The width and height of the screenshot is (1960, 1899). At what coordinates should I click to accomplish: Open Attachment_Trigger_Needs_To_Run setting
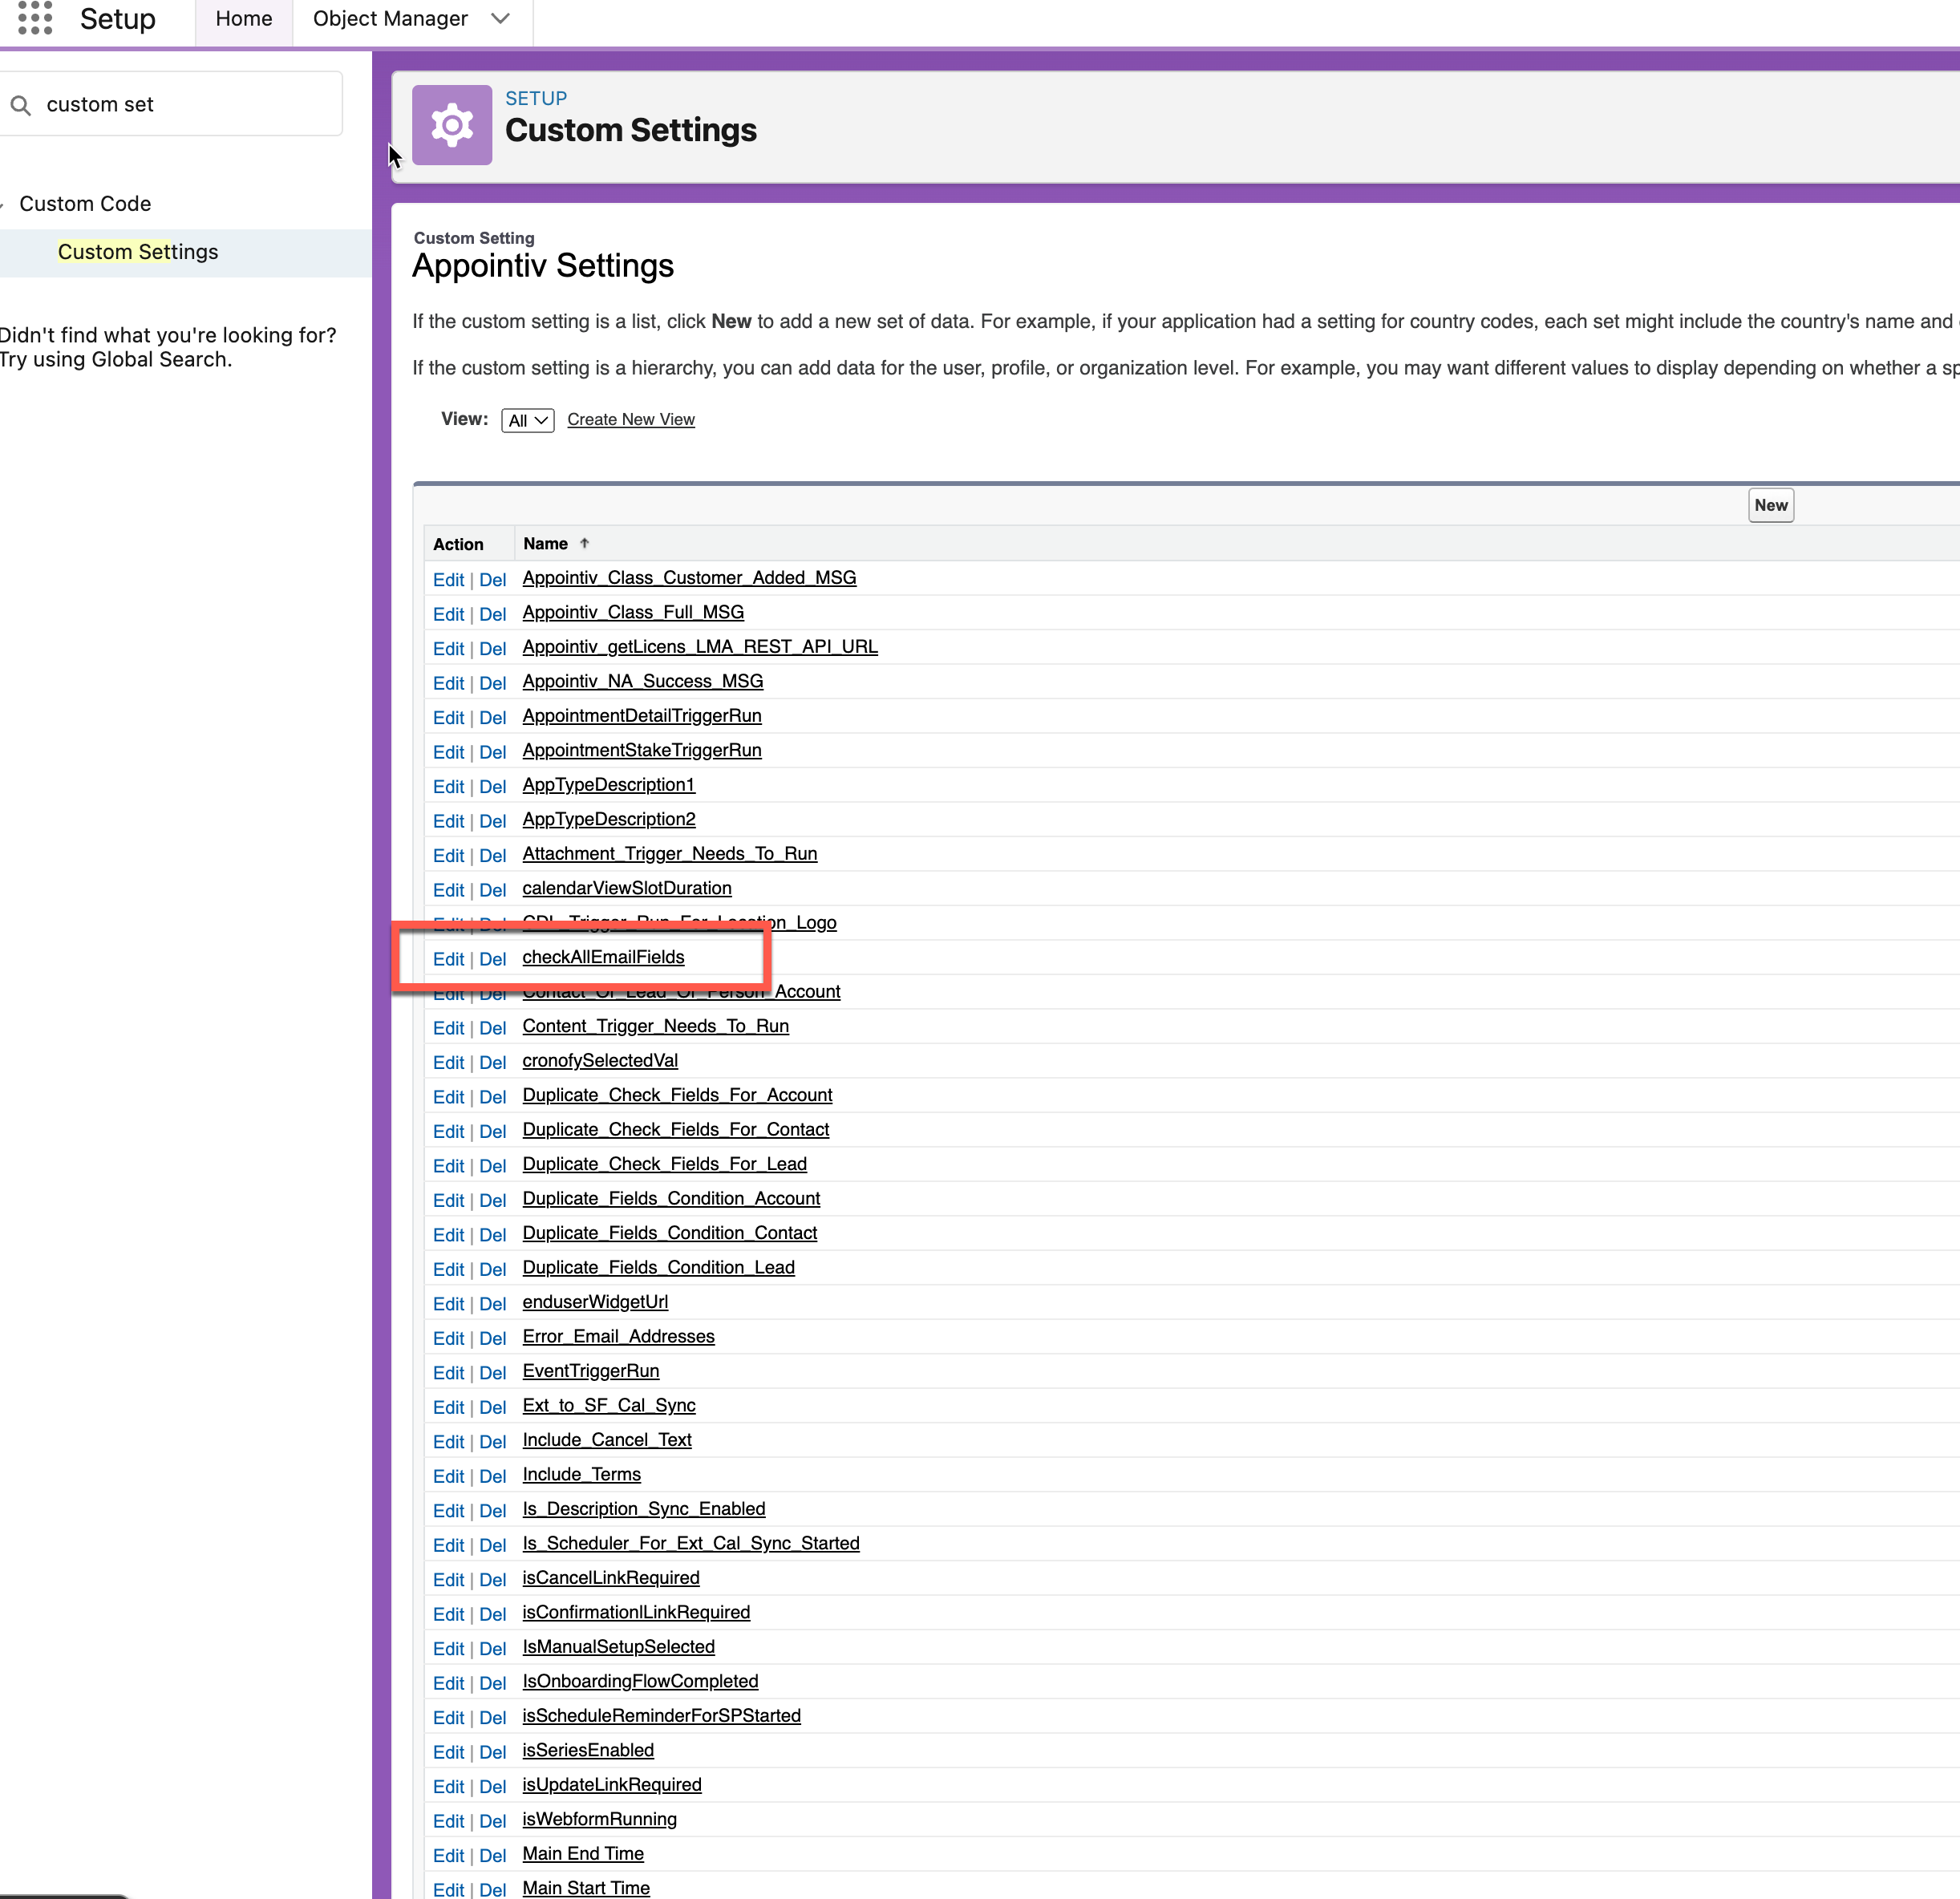[x=670, y=854]
